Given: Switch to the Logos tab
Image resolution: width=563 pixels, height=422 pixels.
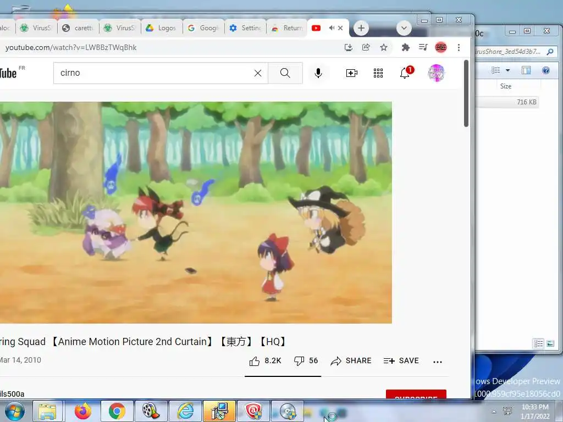Looking at the screenshot, I should click(162, 28).
